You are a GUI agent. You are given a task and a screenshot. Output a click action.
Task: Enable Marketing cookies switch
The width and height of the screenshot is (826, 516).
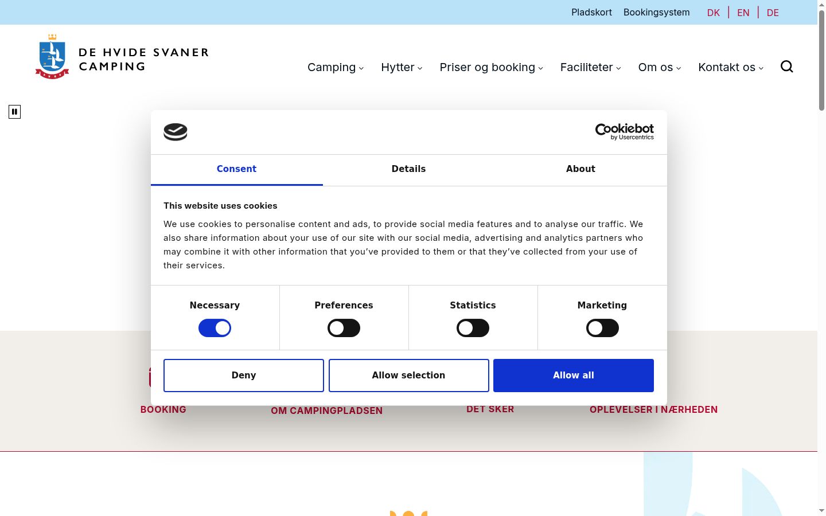click(602, 328)
